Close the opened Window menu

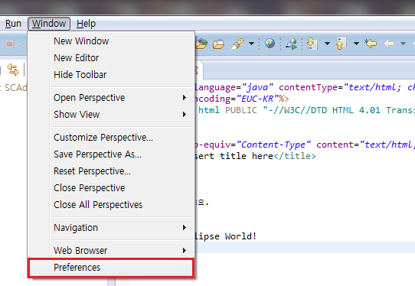(49, 24)
